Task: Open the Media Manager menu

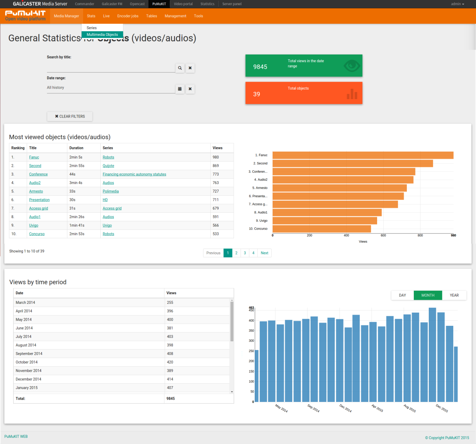Action: click(x=66, y=16)
